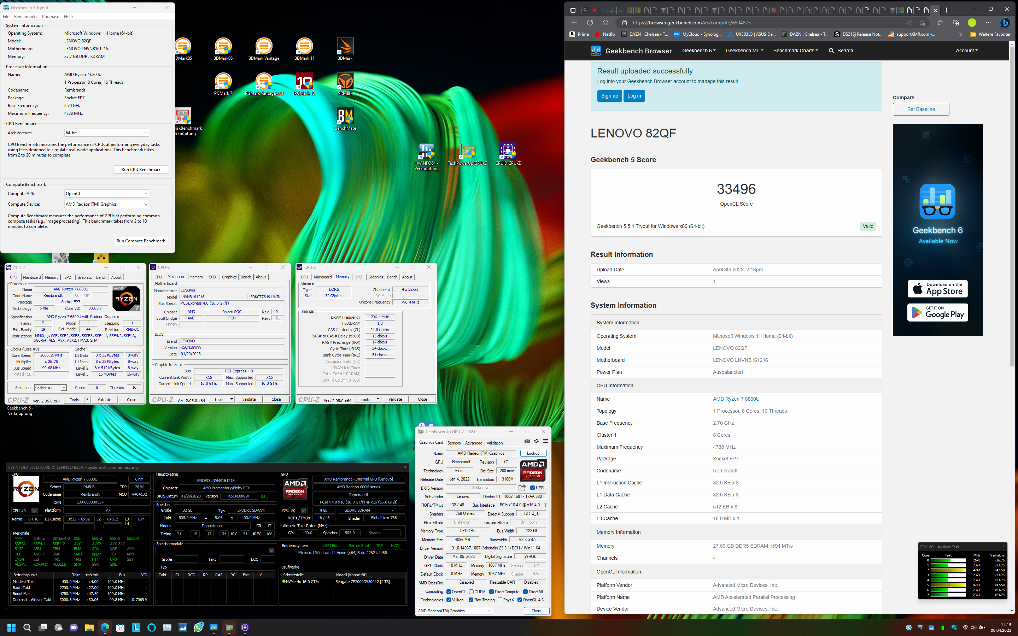Toggle the Ray Tracing checkbox in GPU-Z

point(471,600)
